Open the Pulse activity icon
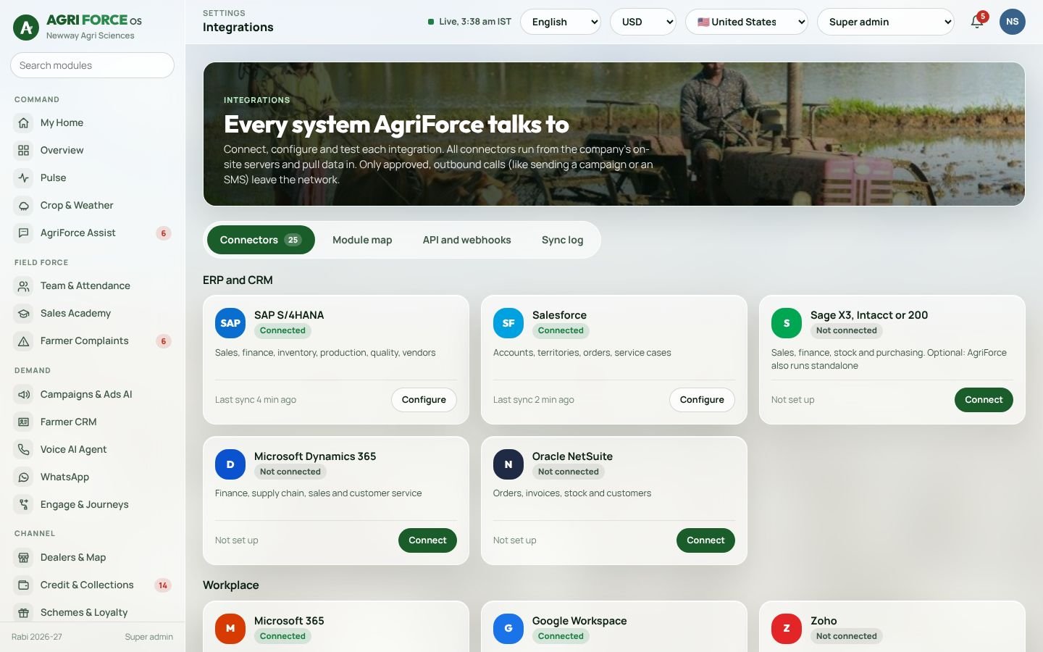The image size is (1043, 652). pos(24,178)
